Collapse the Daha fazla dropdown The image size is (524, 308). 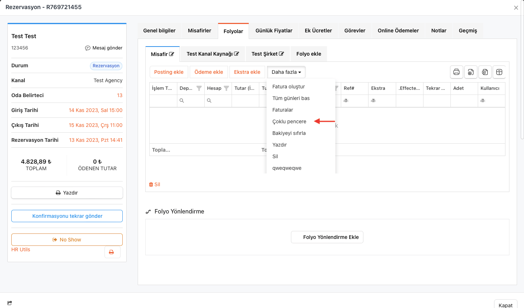(286, 72)
